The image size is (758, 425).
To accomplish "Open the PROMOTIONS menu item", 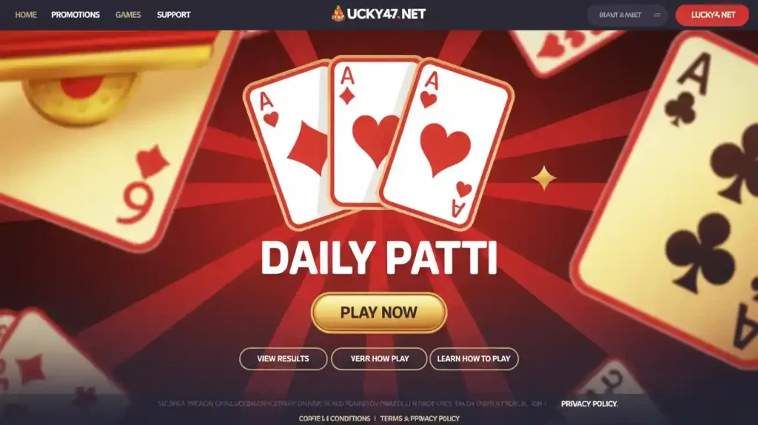I will [x=76, y=15].
